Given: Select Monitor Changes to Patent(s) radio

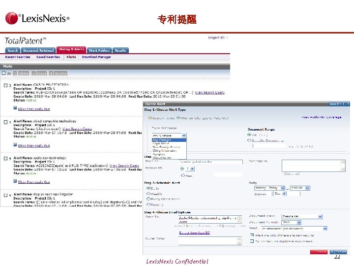Looking at the screenshot, I should pos(178,118).
